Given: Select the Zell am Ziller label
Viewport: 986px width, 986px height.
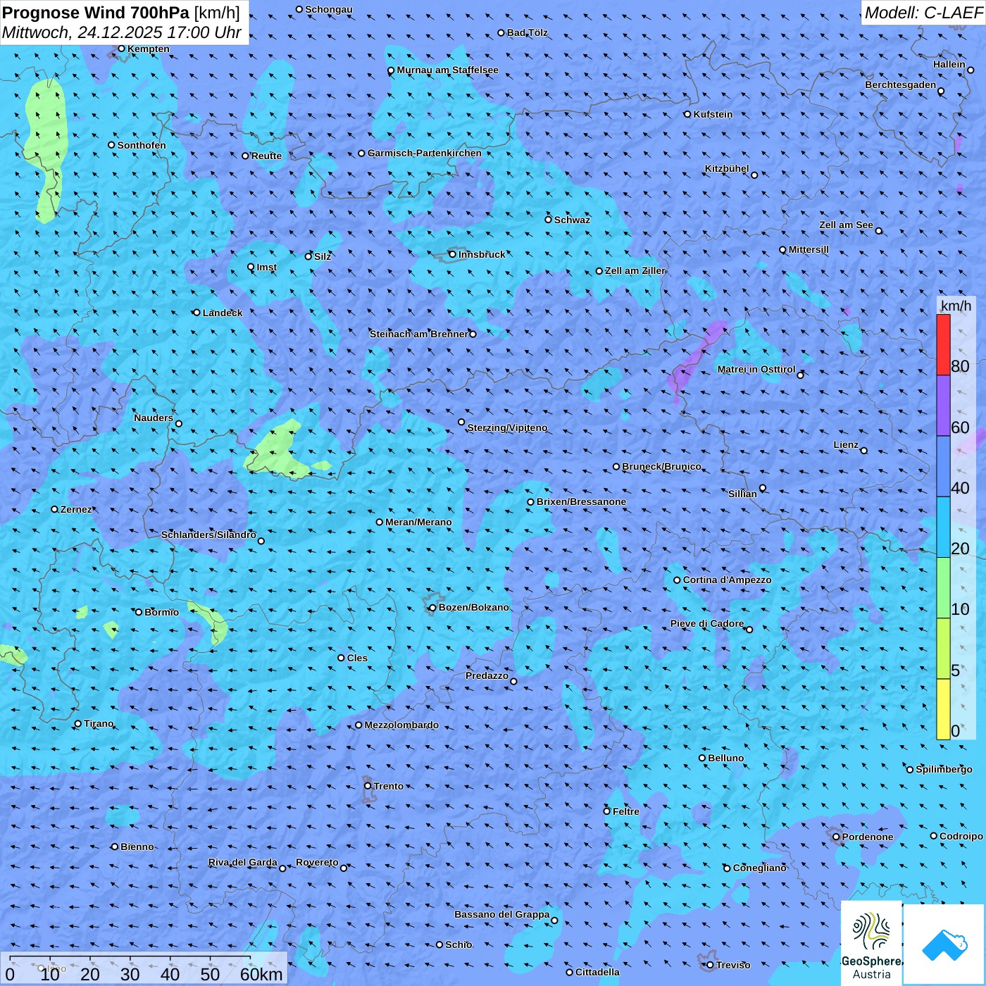Looking at the screenshot, I should tap(635, 270).
